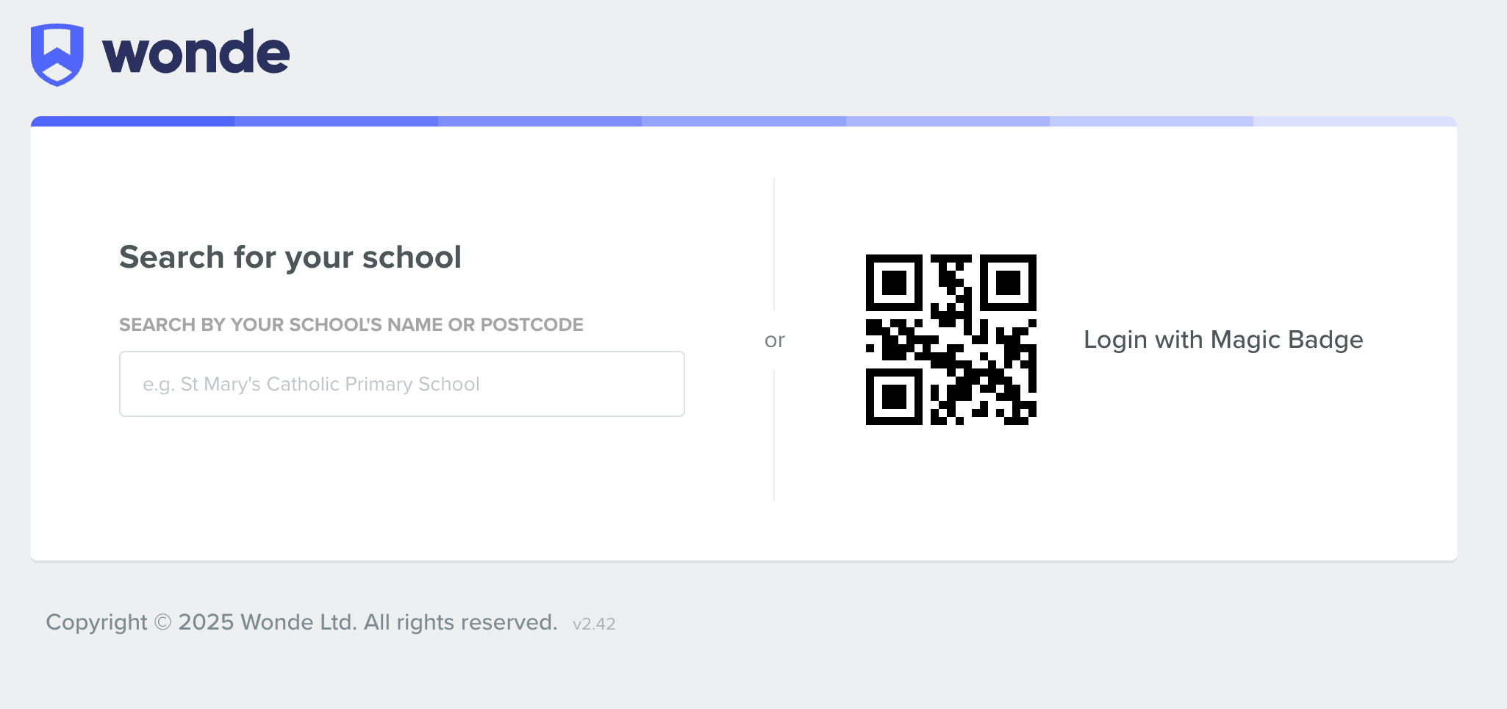This screenshot has height=709, width=1507.
Task: Click the school's name or postcode label
Action: pyautogui.click(x=351, y=325)
